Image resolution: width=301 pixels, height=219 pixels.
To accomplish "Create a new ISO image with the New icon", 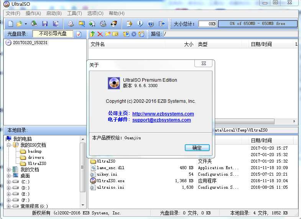I will click(11, 24).
